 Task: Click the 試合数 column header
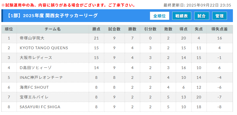point(114,29)
